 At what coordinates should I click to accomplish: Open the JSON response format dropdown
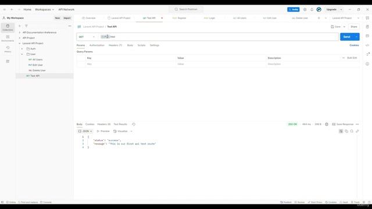pos(85,131)
